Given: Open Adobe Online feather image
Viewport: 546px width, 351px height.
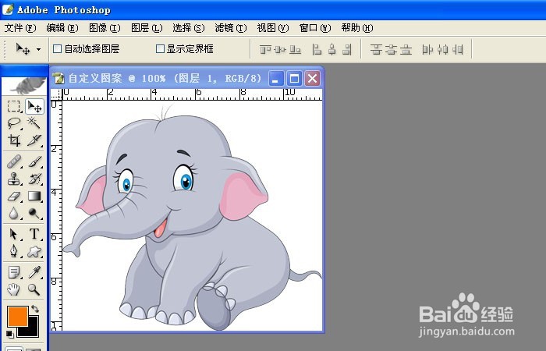Looking at the screenshot, I should [x=24, y=86].
